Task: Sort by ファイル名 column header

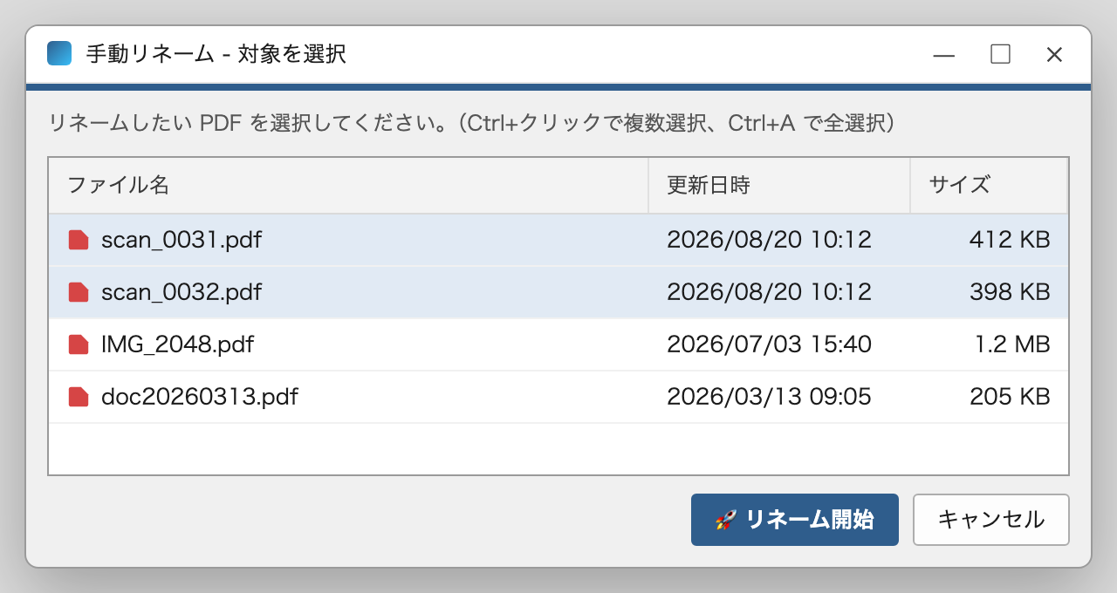Action: 348,185
